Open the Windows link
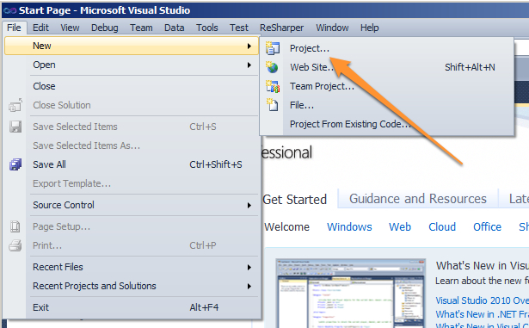The width and height of the screenshot is (529, 328). click(349, 226)
